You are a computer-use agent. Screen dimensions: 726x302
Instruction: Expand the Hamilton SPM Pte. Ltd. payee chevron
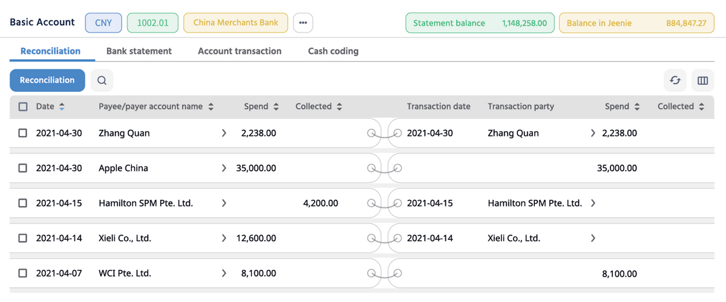coord(224,204)
